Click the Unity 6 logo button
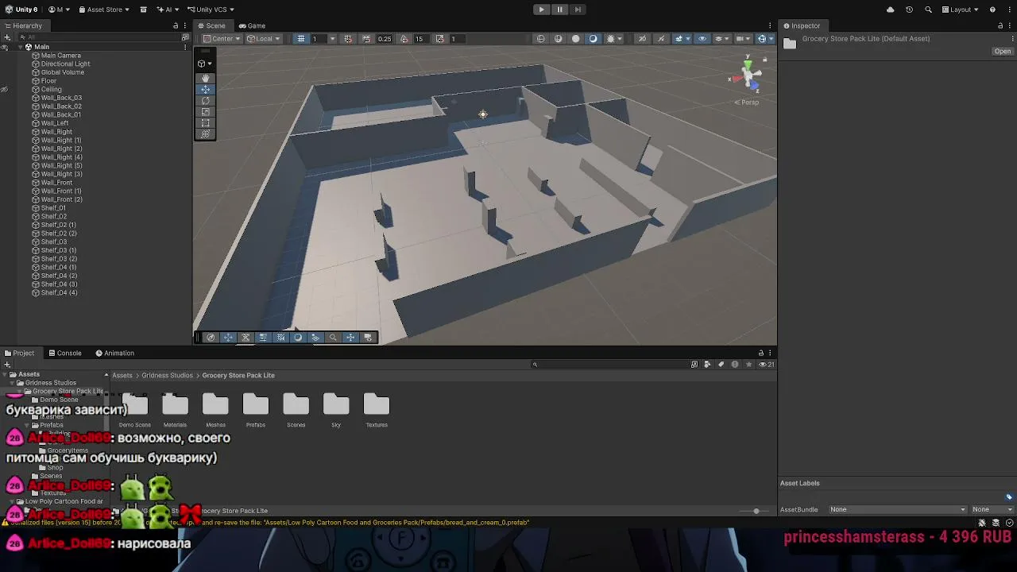 pos(22,10)
